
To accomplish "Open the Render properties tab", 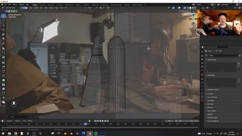I will pos(202,56).
